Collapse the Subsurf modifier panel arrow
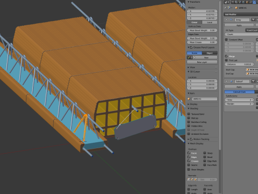This screenshot has height=194, width=258. pos(226,81)
